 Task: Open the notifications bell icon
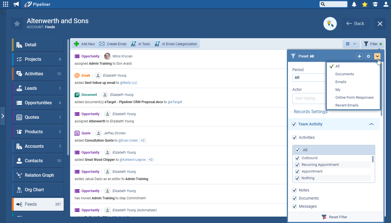coord(354,4)
